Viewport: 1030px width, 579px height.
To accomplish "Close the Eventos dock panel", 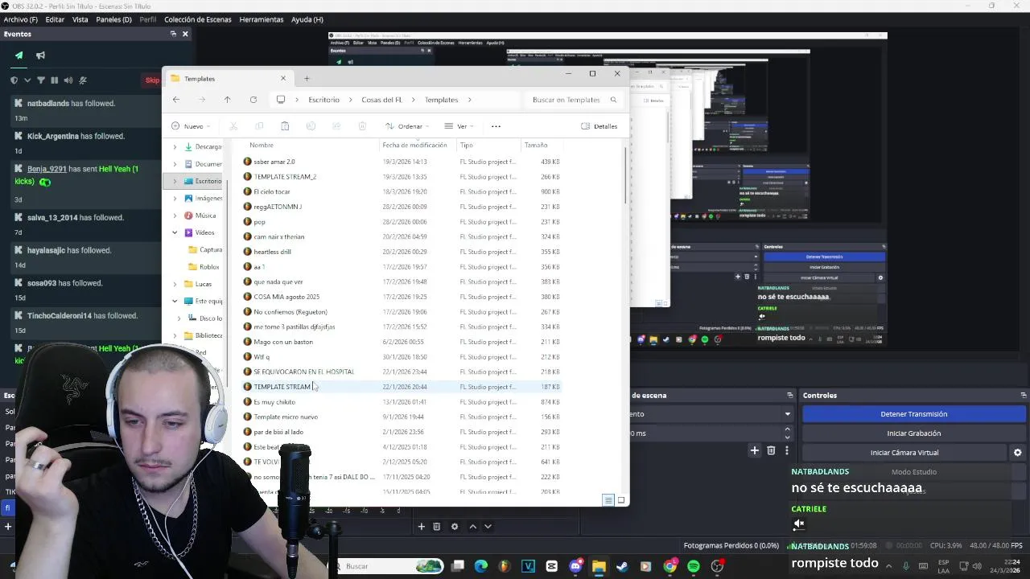I will (x=185, y=34).
